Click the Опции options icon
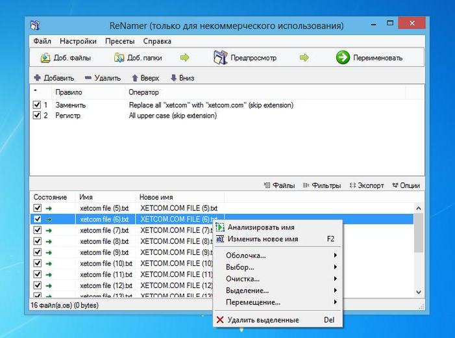455x338 pixels. 395,185
